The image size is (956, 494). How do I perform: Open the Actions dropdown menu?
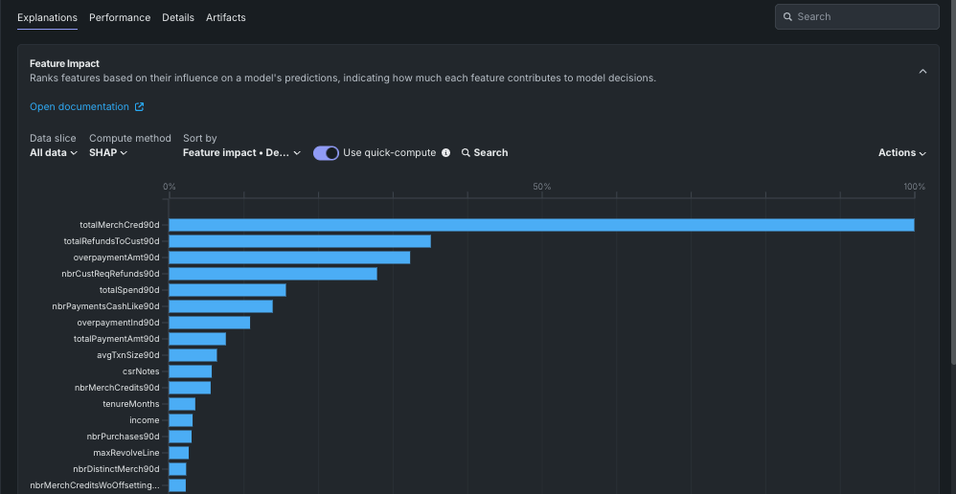pyautogui.click(x=901, y=153)
